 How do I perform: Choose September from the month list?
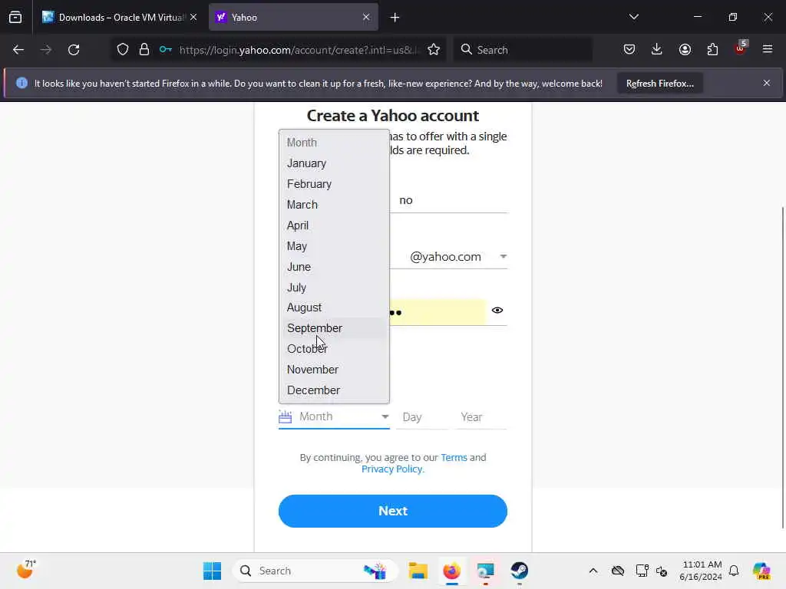click(334, 328)
